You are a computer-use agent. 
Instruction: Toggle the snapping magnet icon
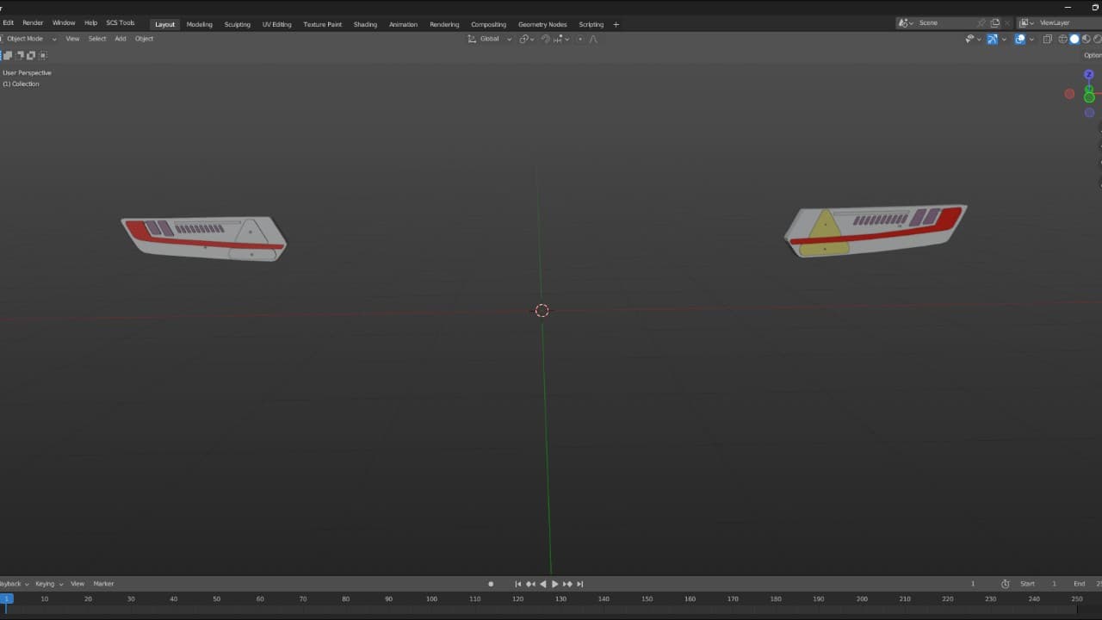click(545, 39)
